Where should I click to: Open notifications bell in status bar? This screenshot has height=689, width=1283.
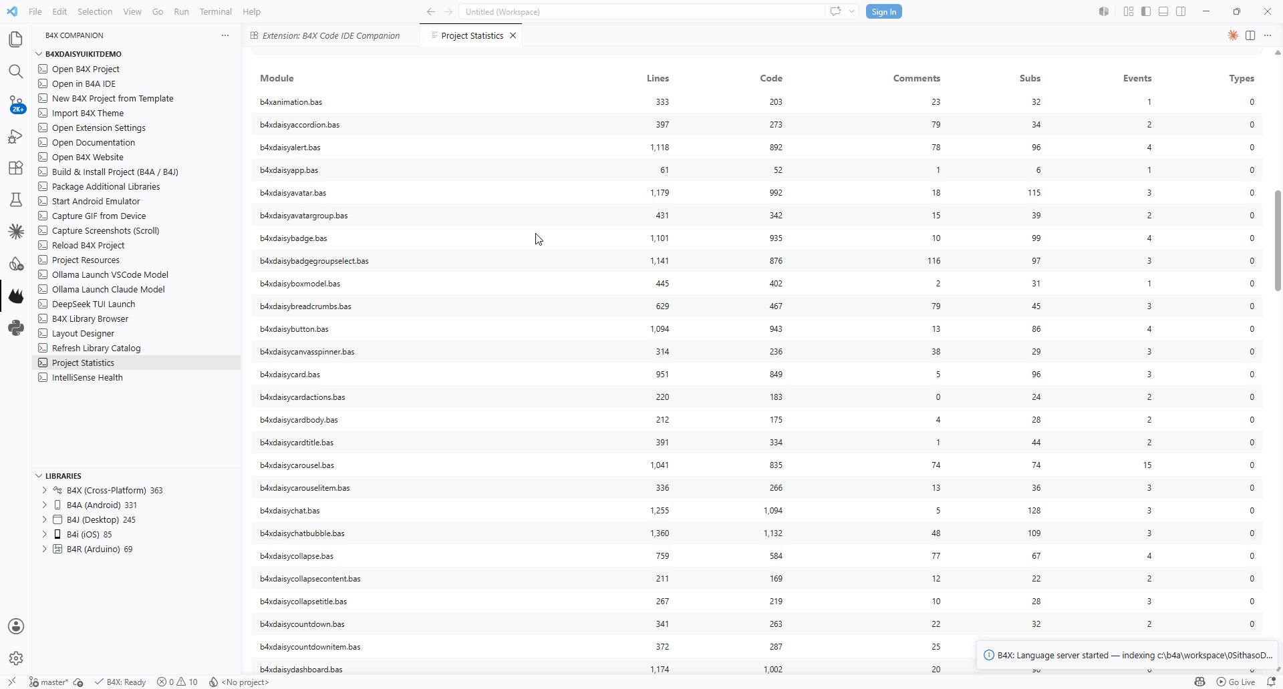tap(1271, 682)
